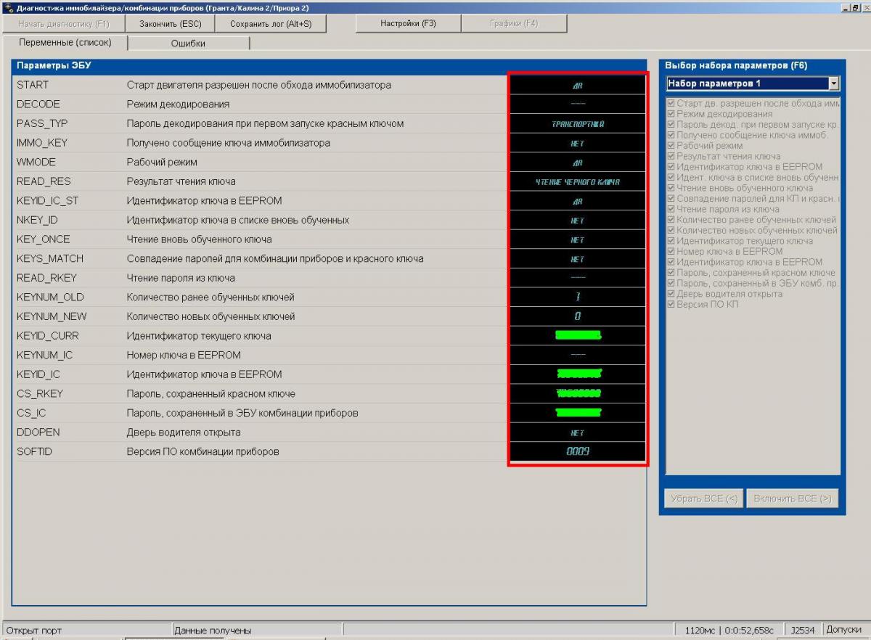Screen dimensions: 871x640
Task: Switch to the 'Ошибки' tab
Action: [x=188, y=44]
